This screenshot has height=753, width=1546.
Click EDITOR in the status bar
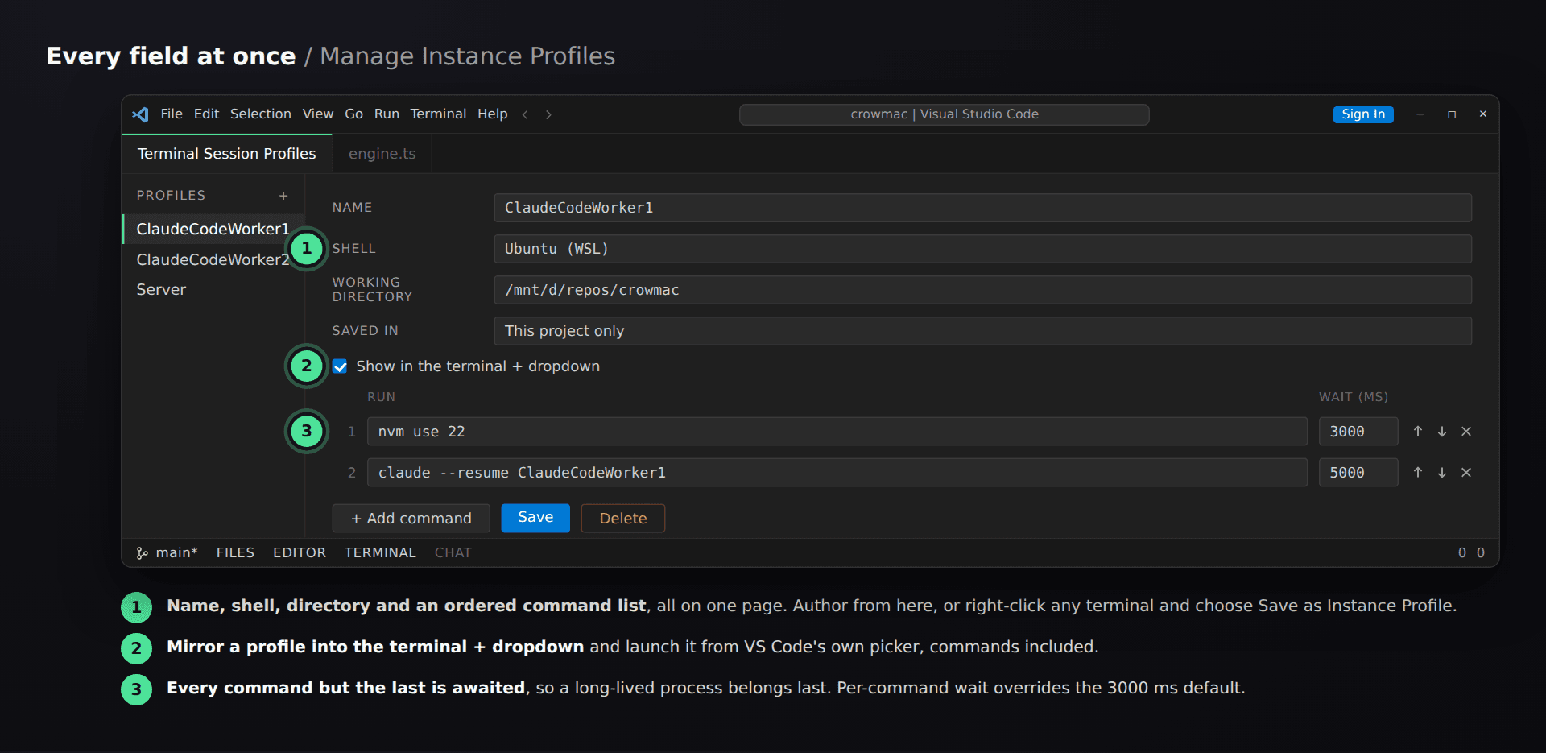(x=300, y=552)
